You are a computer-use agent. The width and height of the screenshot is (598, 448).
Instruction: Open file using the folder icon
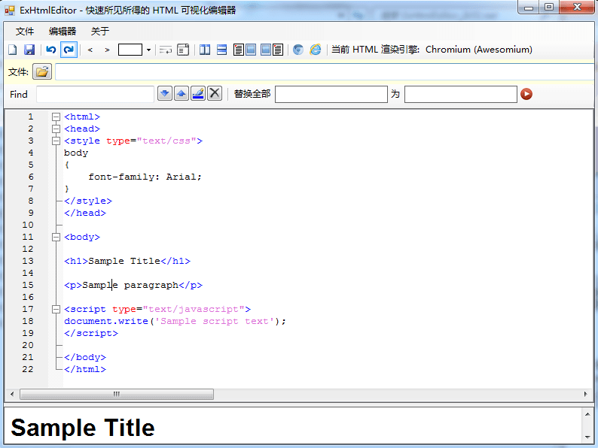(42, 72)
